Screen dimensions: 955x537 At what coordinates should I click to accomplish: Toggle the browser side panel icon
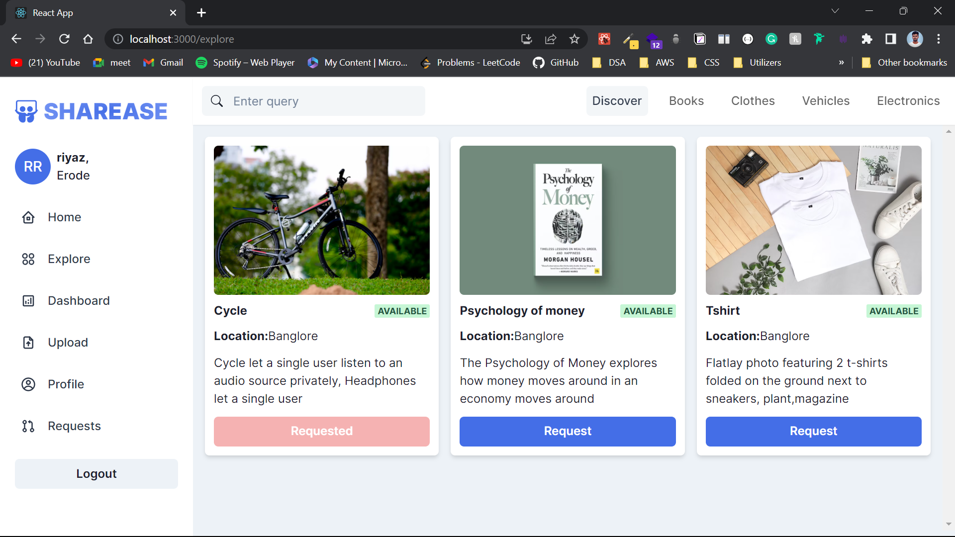coord(890,39)
